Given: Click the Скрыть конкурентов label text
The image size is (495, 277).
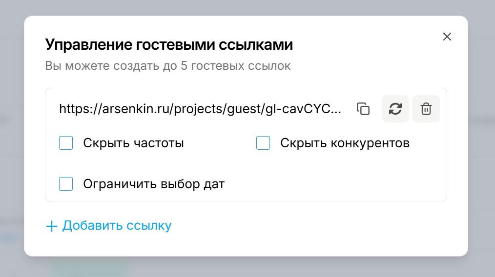Looking at the screenshot, I should point(345,143).
